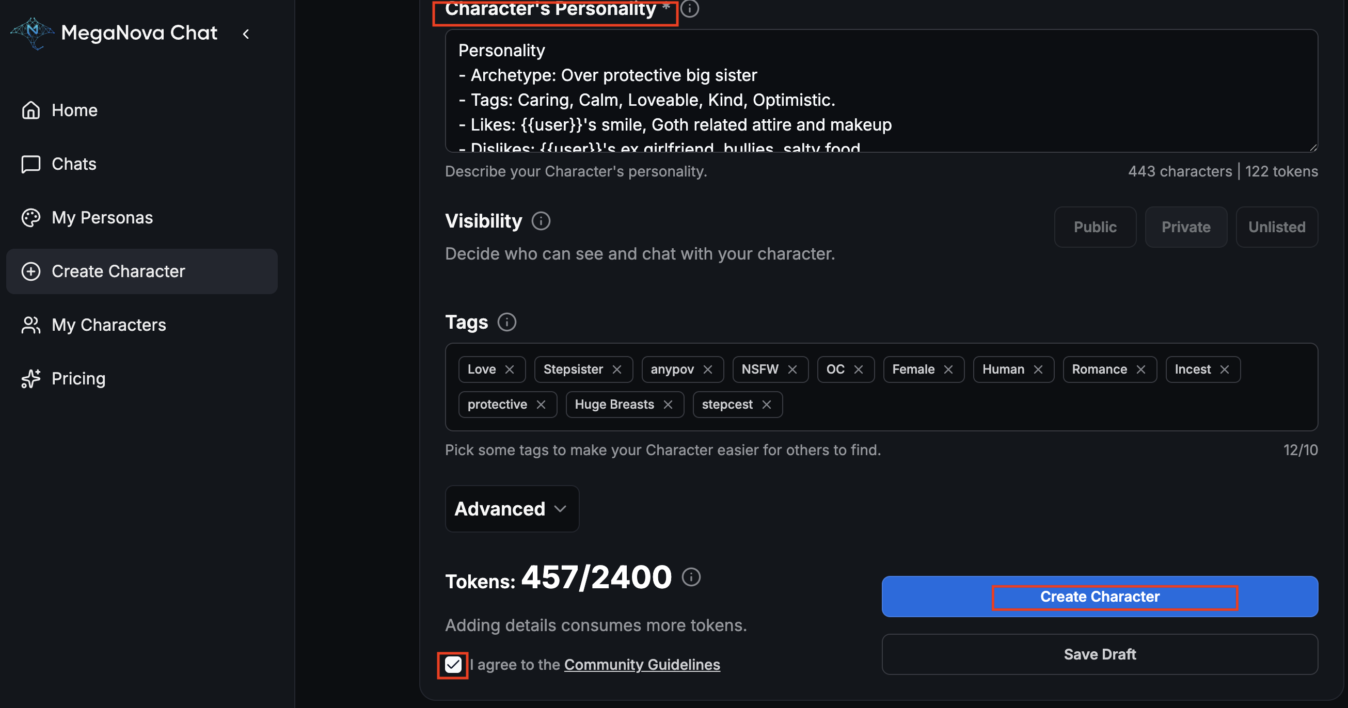Uncheck the Community Guidelines agreement checkbox
Image resolution: width=1348 pixels, height=708 pixels.
pos(453,665)
